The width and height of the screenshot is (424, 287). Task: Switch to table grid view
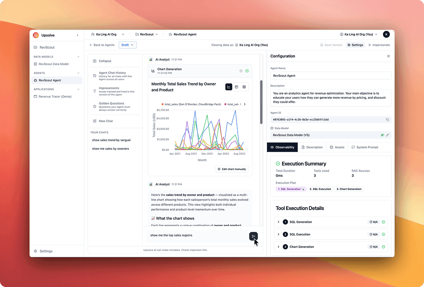pos(244,87)
